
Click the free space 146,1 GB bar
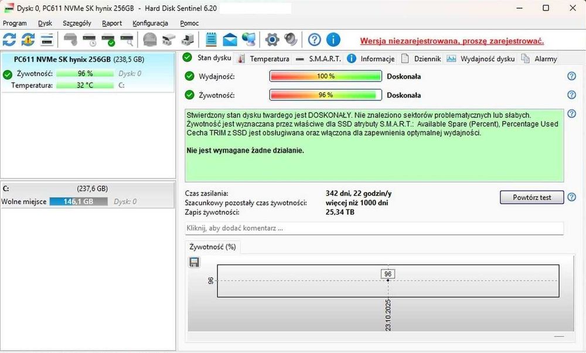pyautogui.click(x=79, y=202)
